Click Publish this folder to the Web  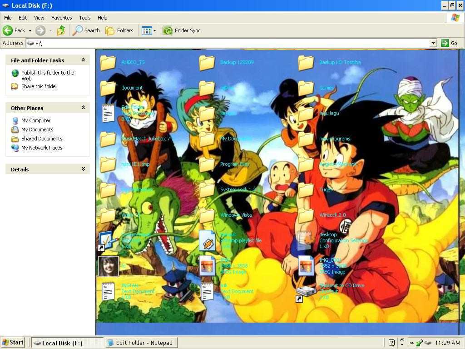click(48, 75)
